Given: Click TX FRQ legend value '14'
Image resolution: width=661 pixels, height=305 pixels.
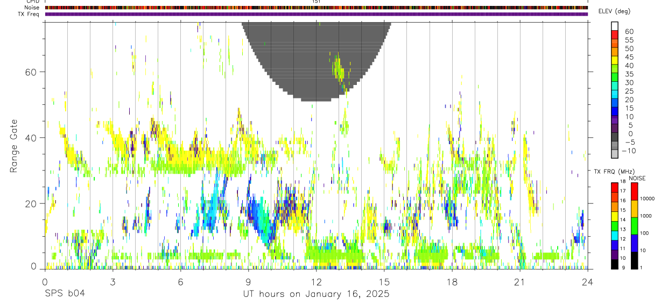Looking at the screenshot, I should [624, 219].
